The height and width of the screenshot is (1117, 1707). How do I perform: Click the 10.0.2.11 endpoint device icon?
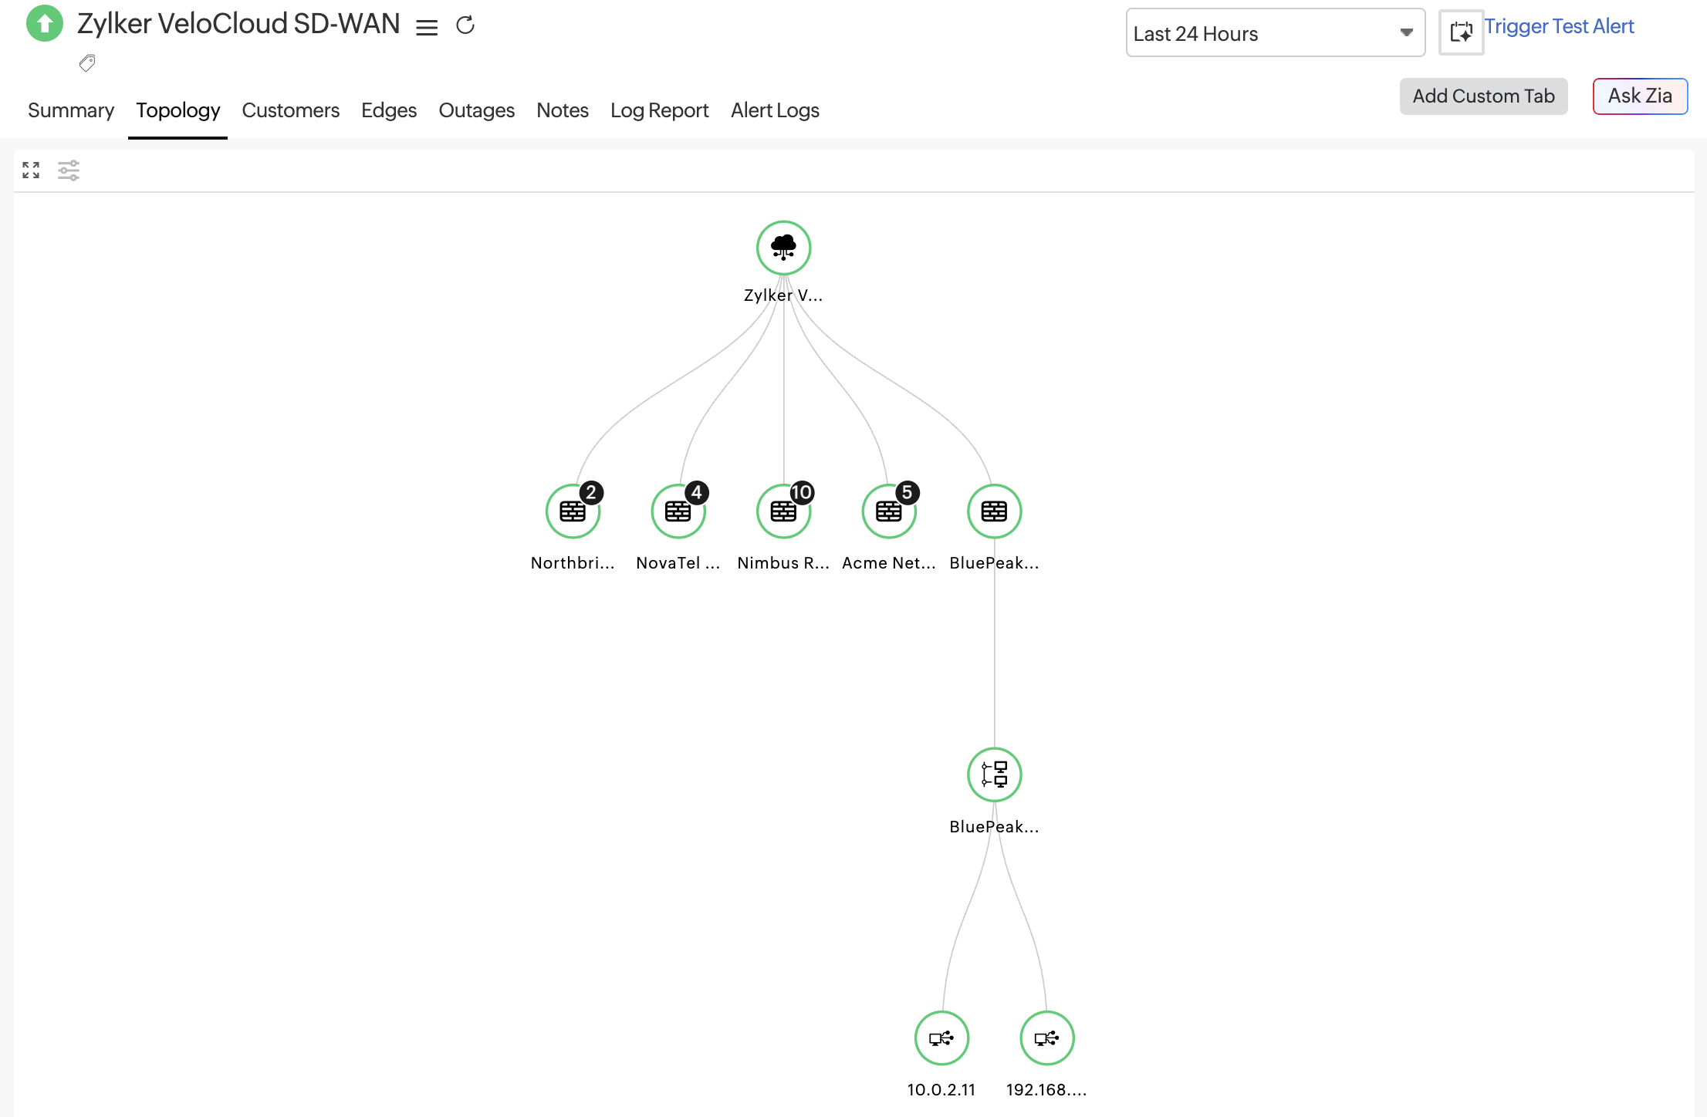(x=941, y=1038)
